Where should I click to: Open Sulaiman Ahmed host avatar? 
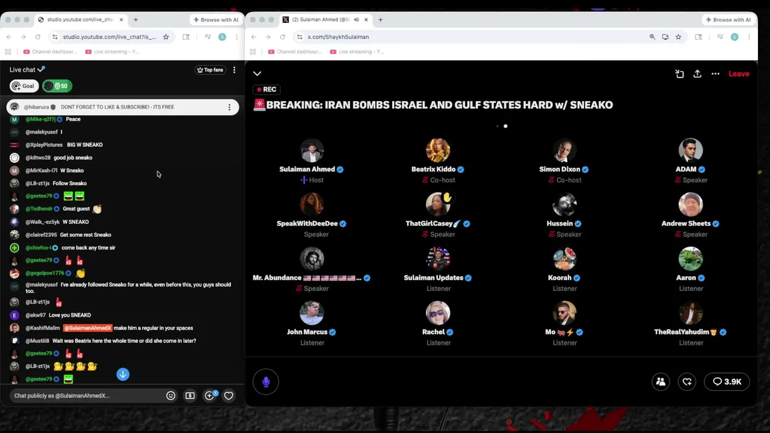click(x=312, y=151)
